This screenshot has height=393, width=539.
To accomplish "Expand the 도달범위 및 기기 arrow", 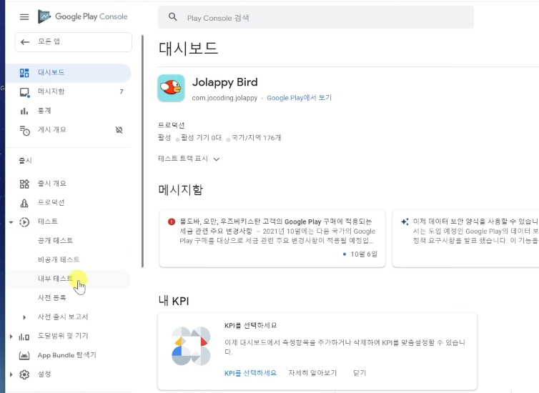I will click(x=11, y=337).
